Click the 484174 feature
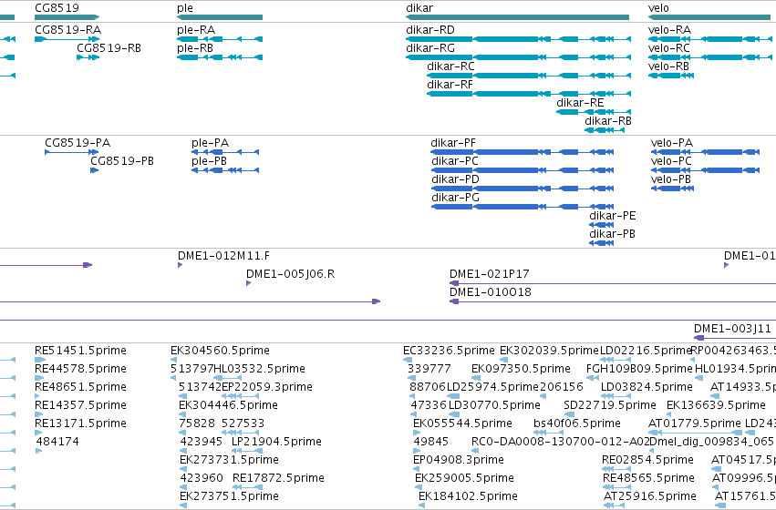 pyautogui.click(x=38, y=451)
